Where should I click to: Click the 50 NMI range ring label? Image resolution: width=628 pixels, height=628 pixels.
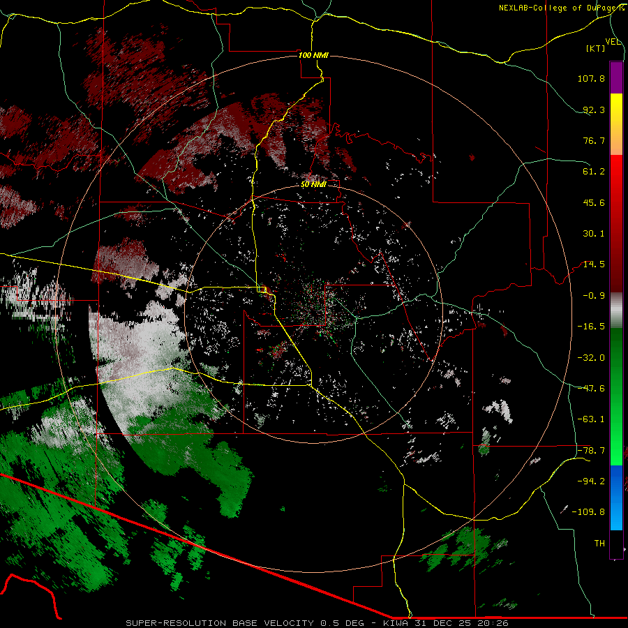pyautogui.click(x=313, y=184)
